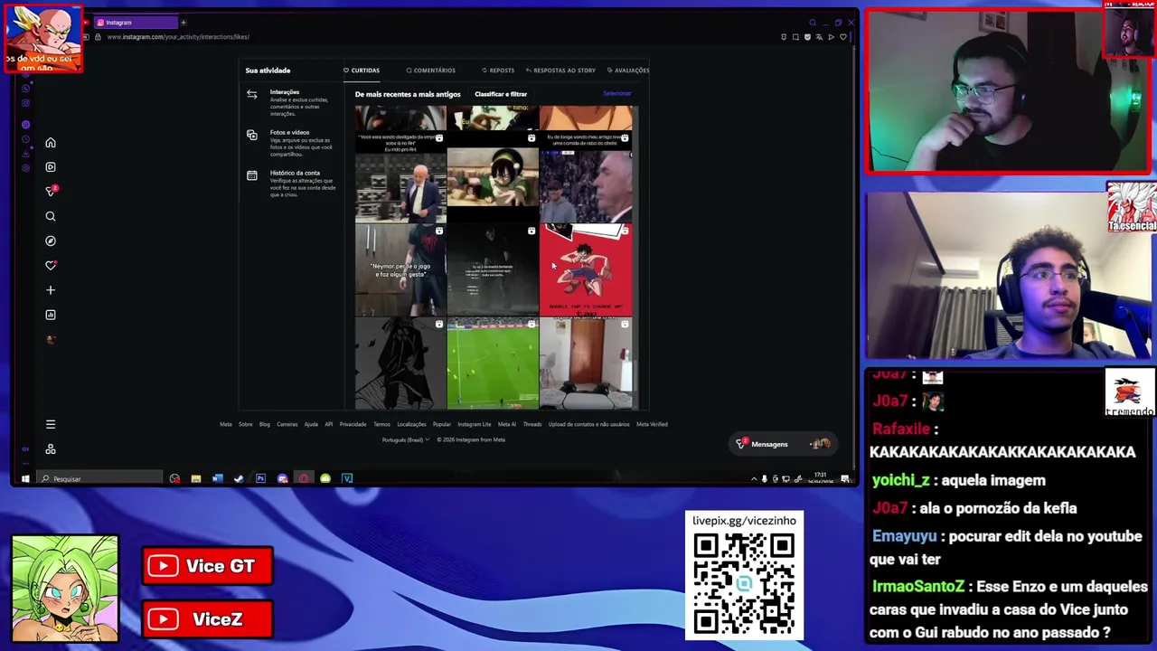
Task: Open the Reels icon in sidebar
Action: 51,167
